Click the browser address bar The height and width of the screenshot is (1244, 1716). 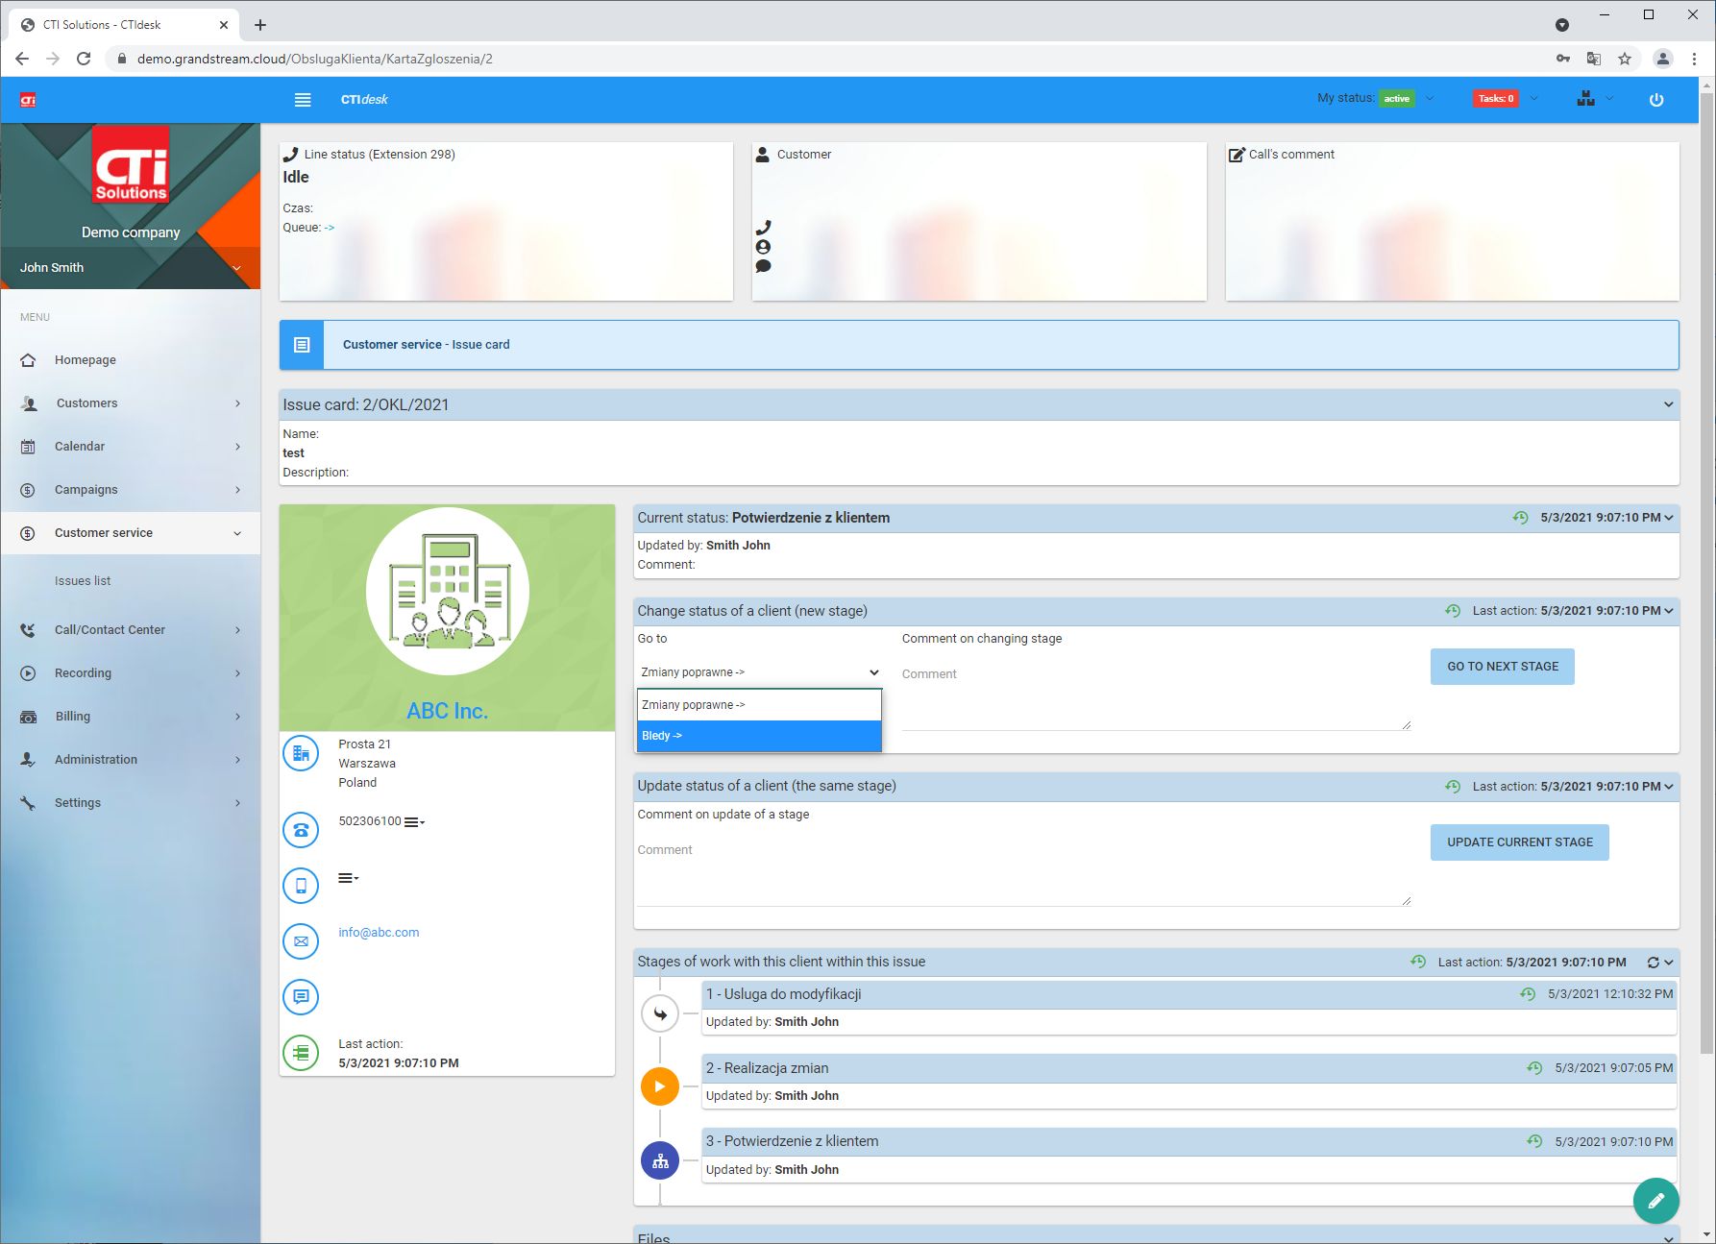[826, 59]
